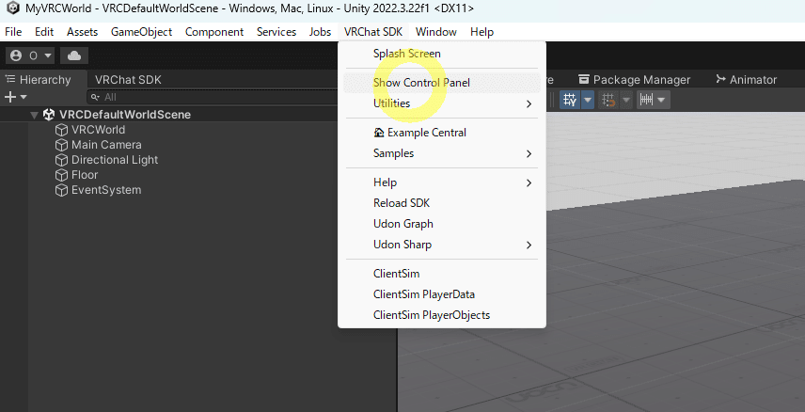
Task: Open the account dropdown arrow
Action: tap(48, 55)
